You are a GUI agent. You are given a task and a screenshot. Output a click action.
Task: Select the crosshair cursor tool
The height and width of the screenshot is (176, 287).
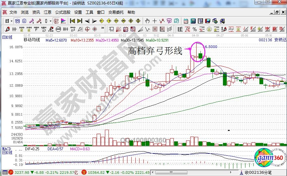[x=155, y=21]
